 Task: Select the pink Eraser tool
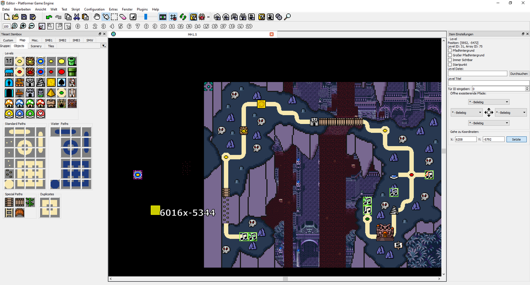click(x=123, y=17)
